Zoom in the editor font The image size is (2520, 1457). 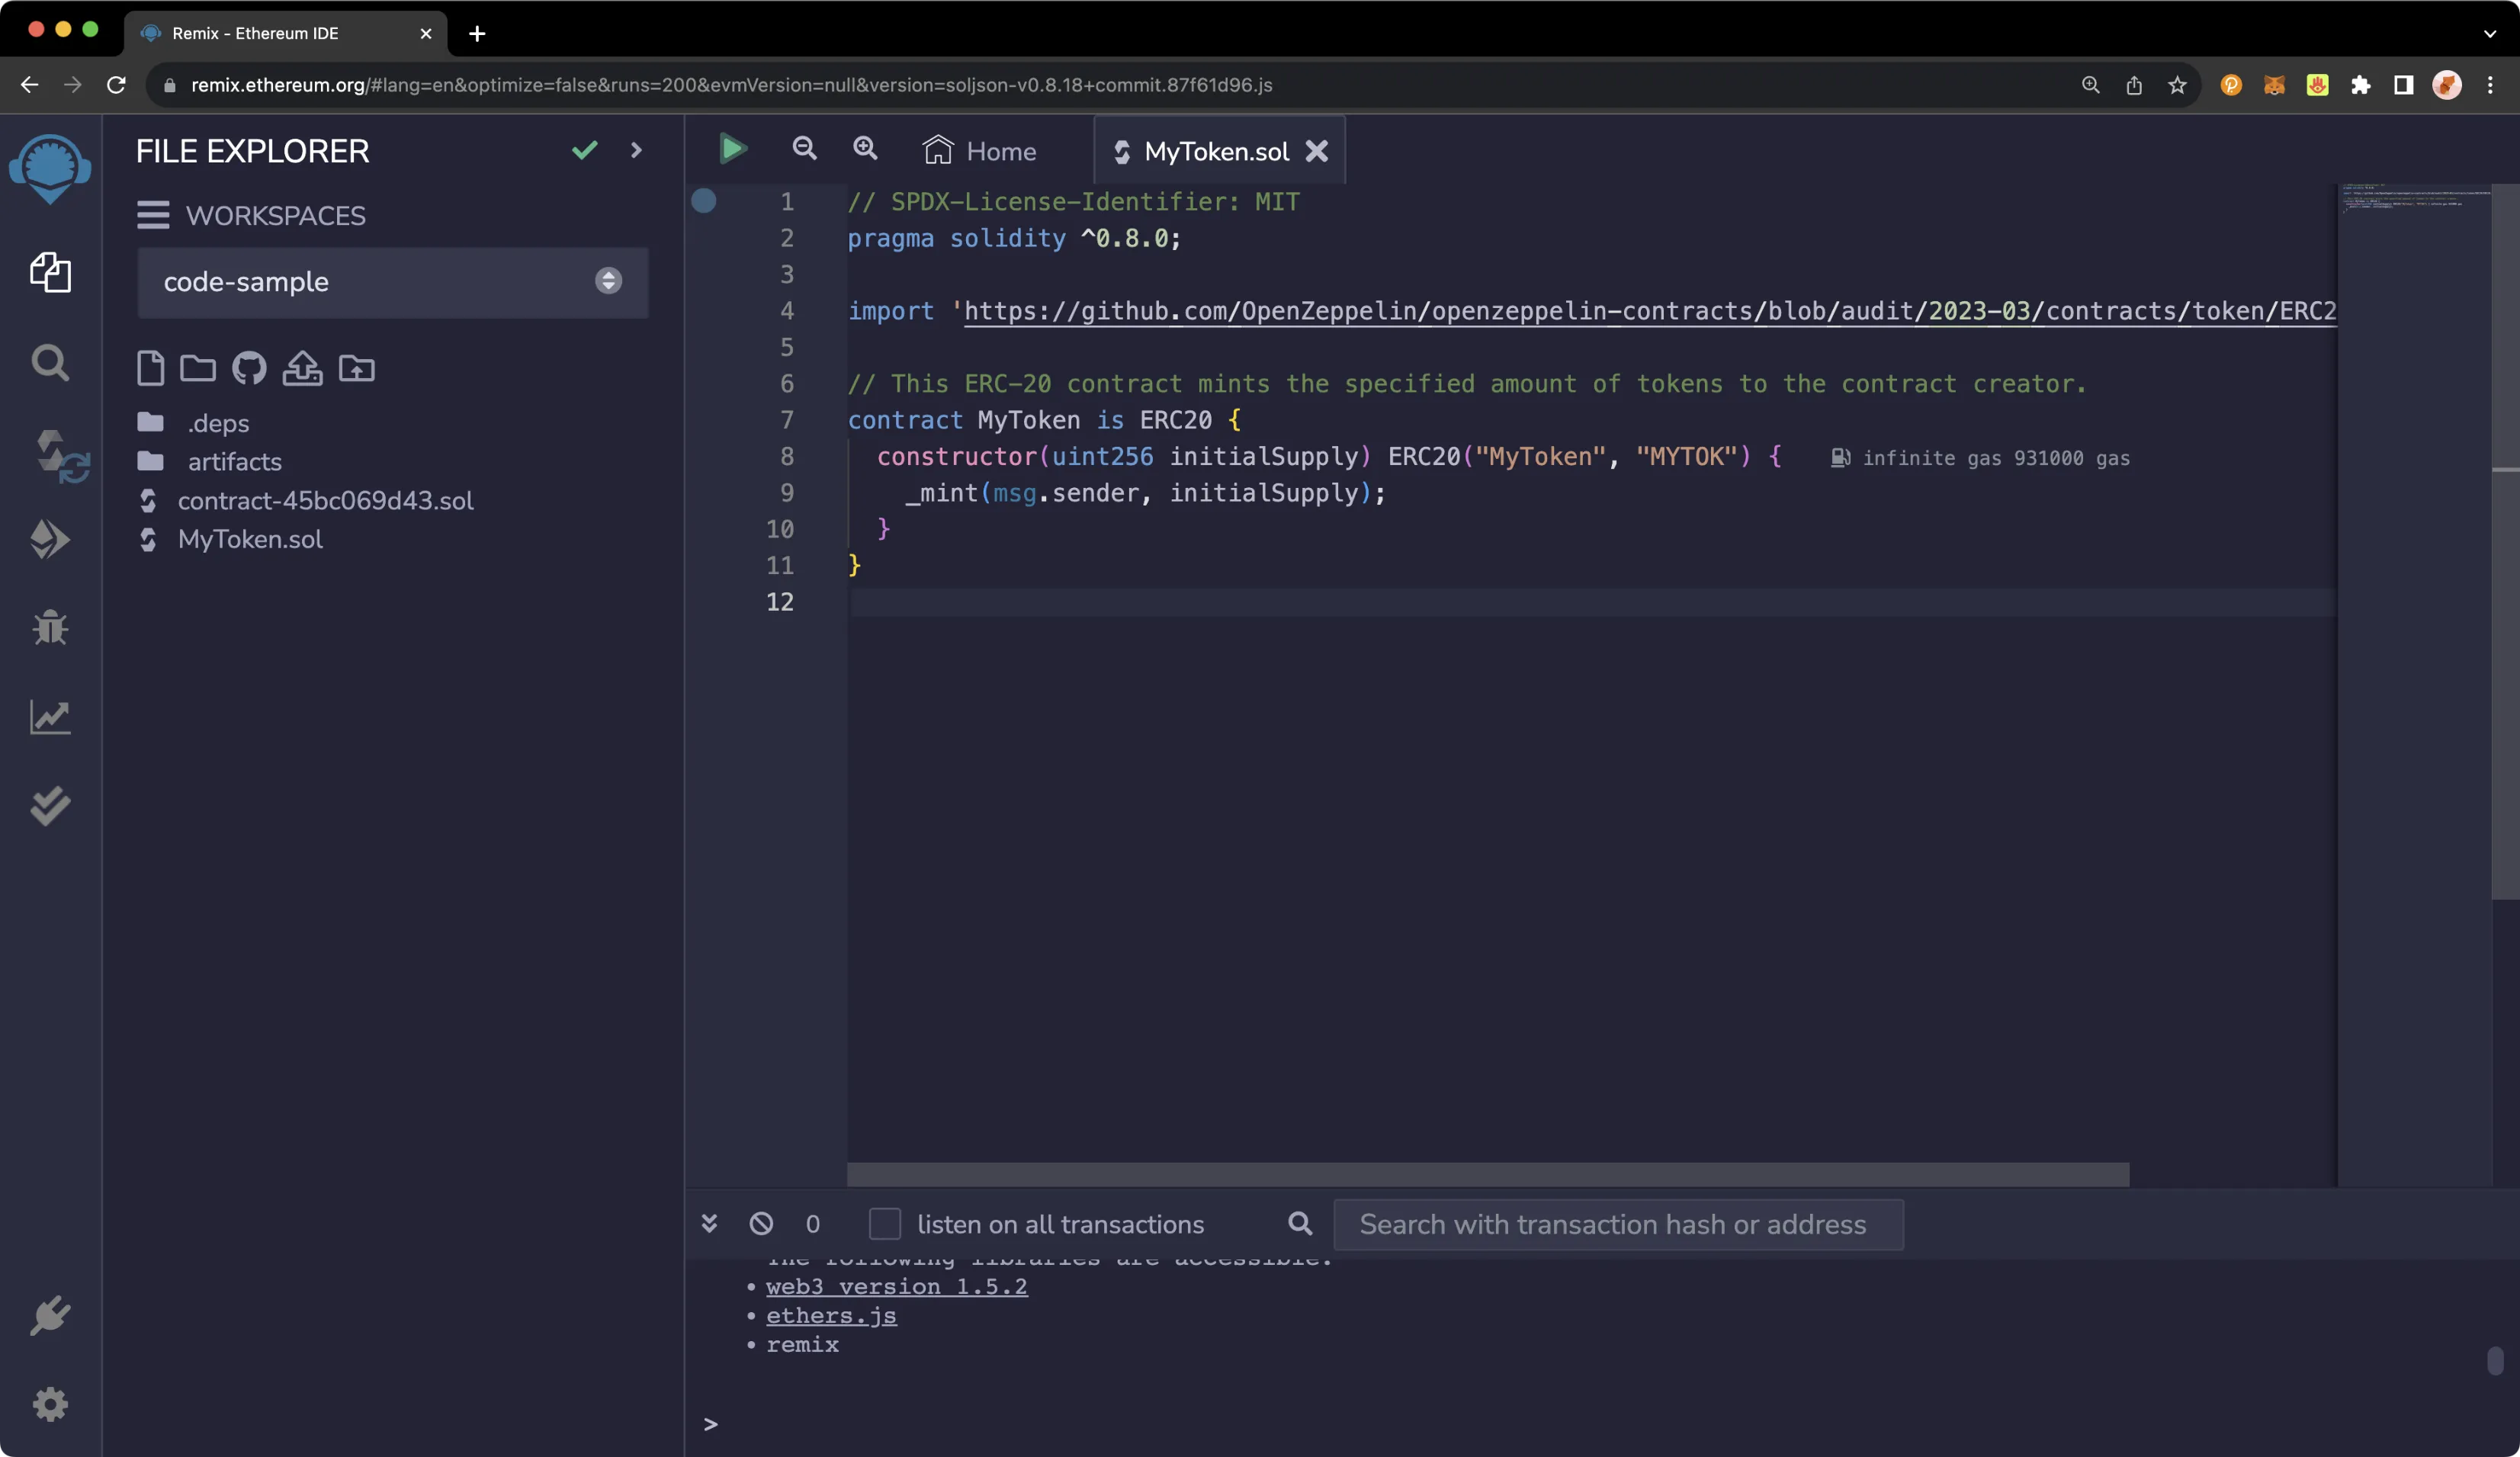pos(865,148)
